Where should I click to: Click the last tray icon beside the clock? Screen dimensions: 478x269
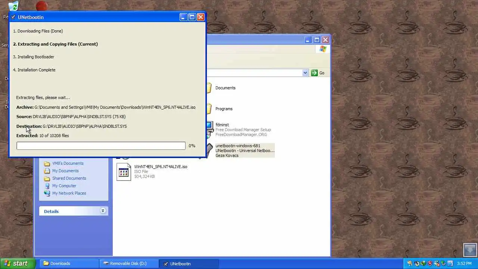tap(450, 263)
